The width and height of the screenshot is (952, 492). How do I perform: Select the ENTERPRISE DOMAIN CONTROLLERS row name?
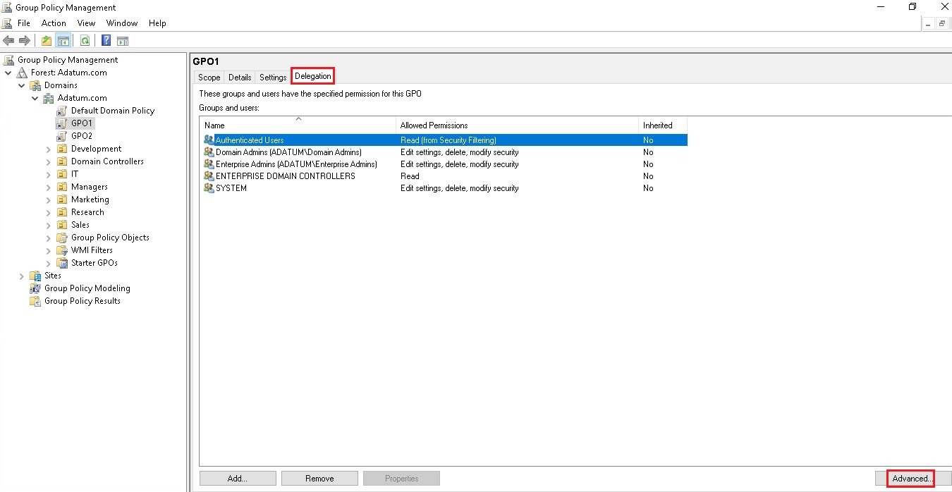(286, 176)
